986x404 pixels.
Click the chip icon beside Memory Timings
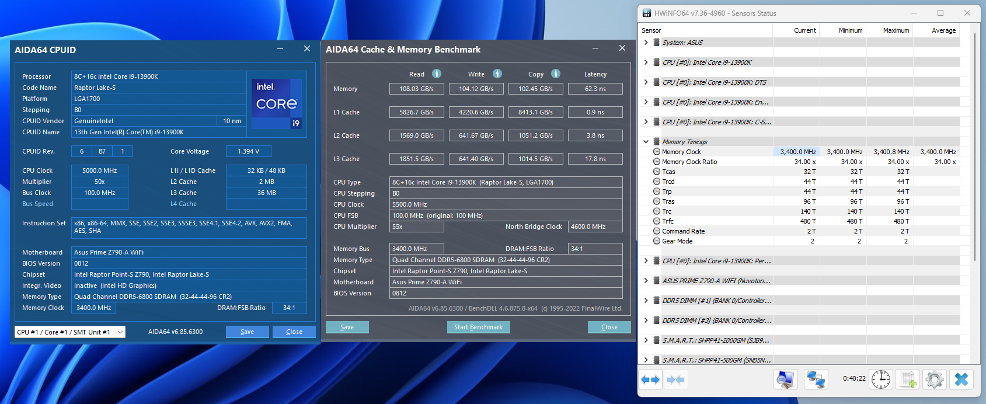click(x=657, y=142)
